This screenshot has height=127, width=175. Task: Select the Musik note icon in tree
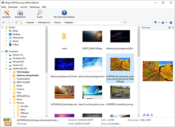tap(10, 41)
